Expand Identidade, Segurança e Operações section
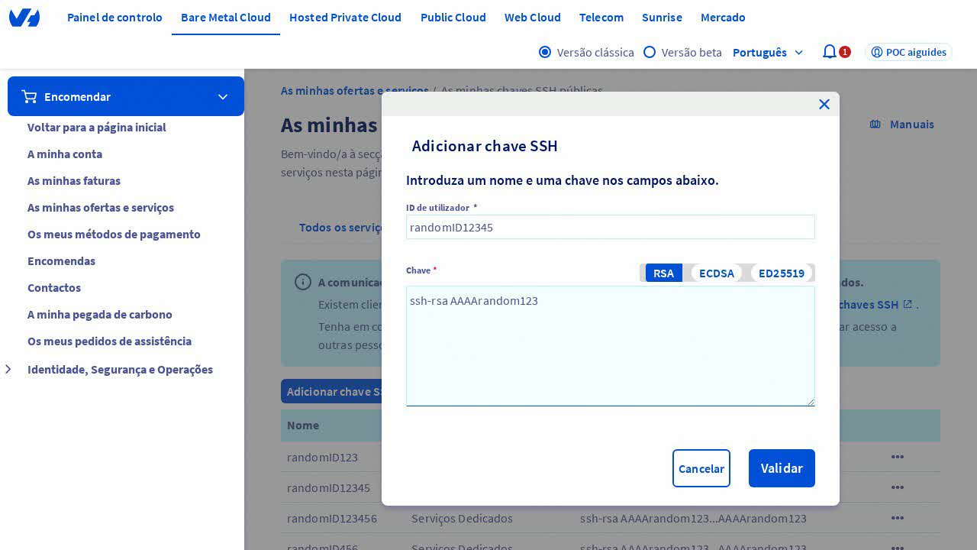 (8, 370)
